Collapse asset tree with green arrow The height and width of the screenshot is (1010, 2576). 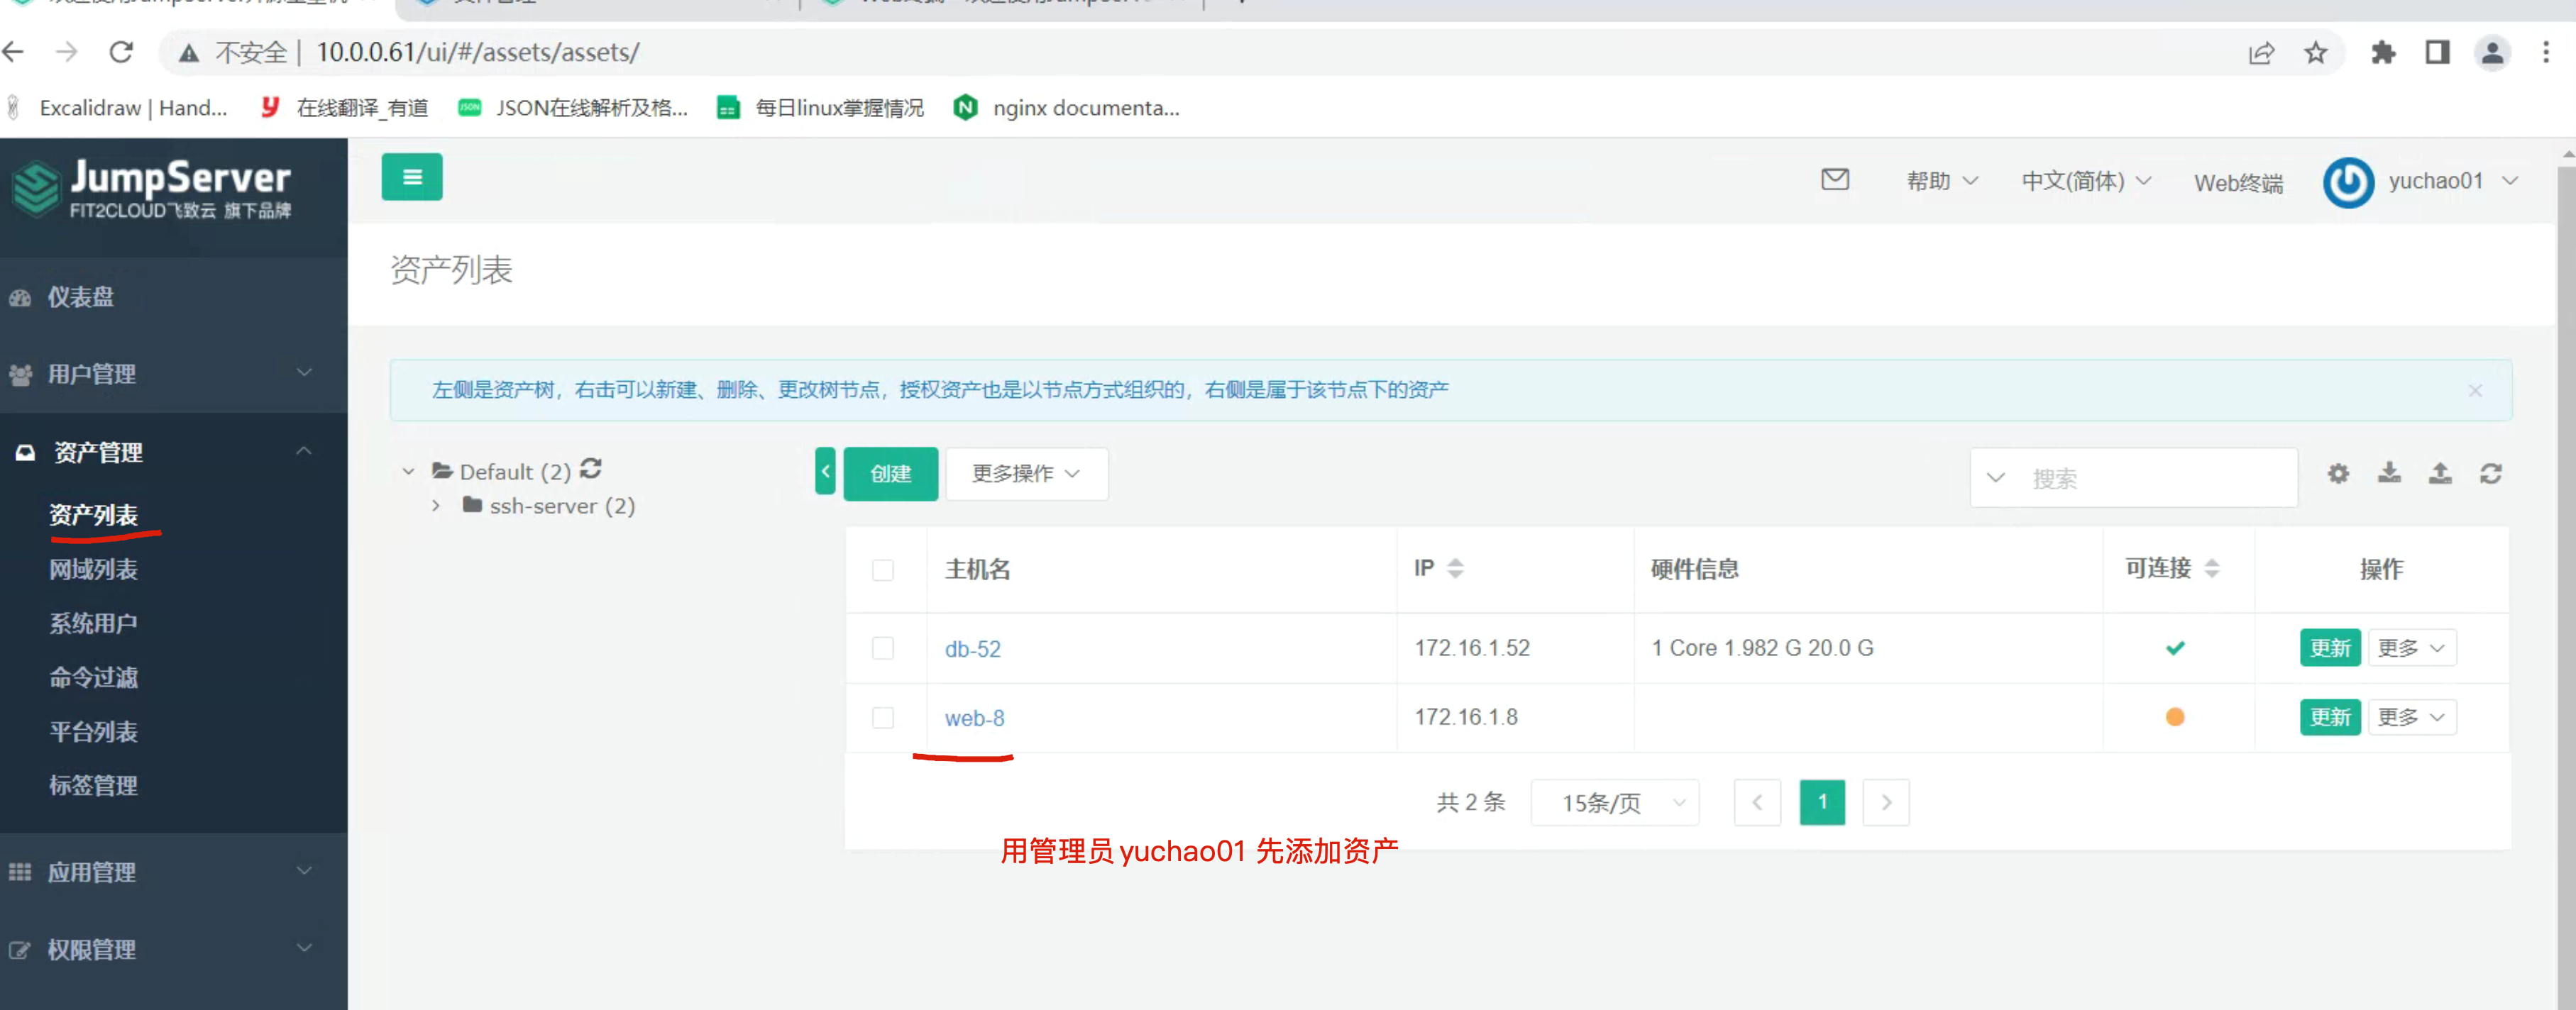pos(825,472)
